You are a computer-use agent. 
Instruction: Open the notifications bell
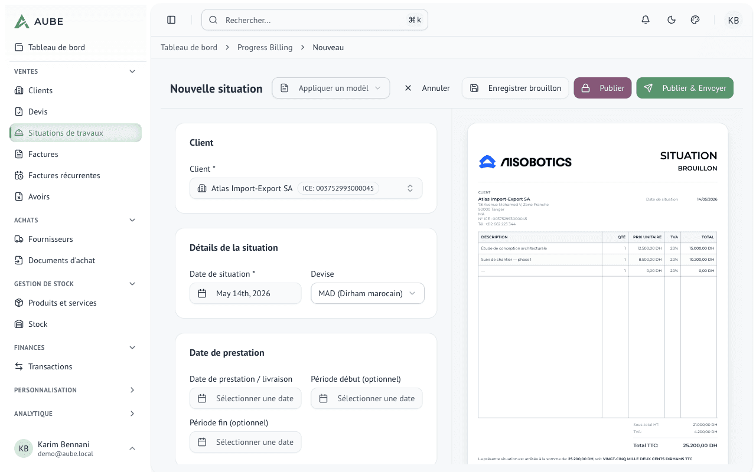[646, 20]
